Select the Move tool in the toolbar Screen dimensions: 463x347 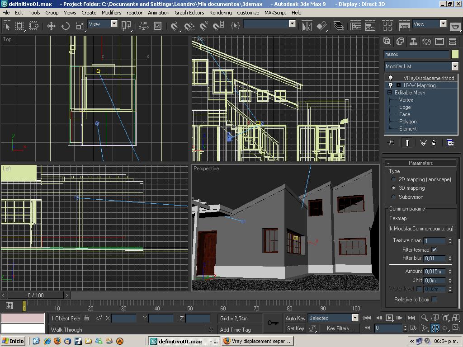click(x=51, y=26)
